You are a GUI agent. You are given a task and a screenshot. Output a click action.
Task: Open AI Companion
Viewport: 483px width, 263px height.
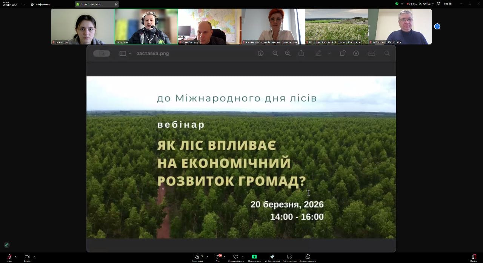[272, 257]
